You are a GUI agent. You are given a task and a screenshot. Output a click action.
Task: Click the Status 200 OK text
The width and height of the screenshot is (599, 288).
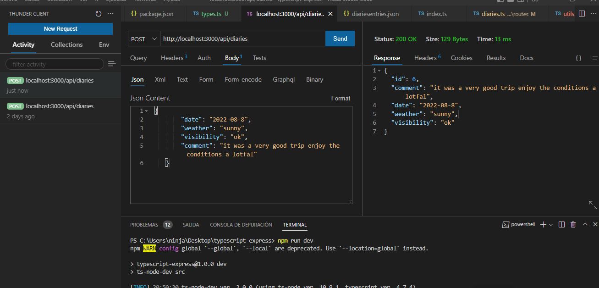click(396, 39)
